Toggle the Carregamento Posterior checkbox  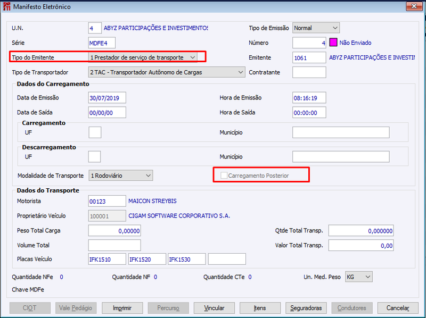click(224, 175)
